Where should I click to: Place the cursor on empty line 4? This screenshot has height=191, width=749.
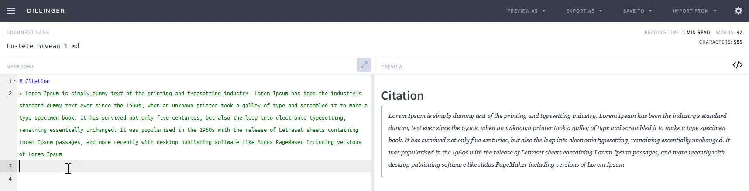click(x=175, y=178)
